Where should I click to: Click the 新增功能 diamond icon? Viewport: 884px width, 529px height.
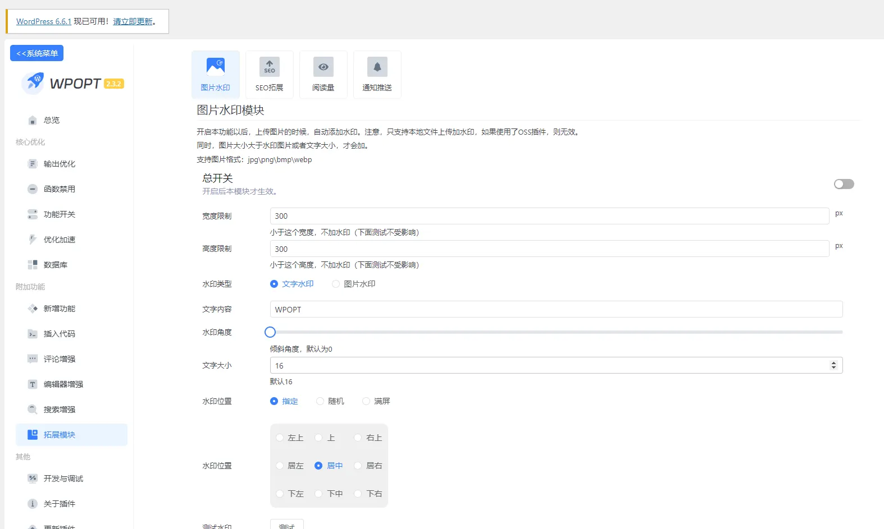(33, 309)
